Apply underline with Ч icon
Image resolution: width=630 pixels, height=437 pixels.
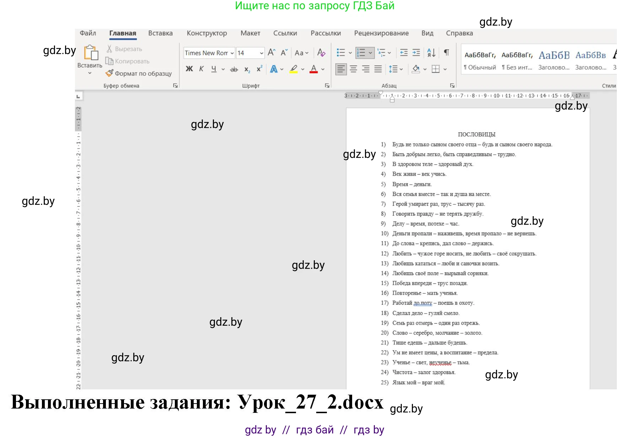pos(213,69)
